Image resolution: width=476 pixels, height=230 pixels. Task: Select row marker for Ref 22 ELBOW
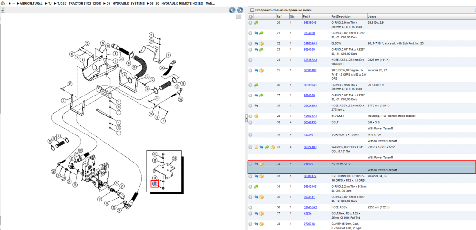coord(251,44)
